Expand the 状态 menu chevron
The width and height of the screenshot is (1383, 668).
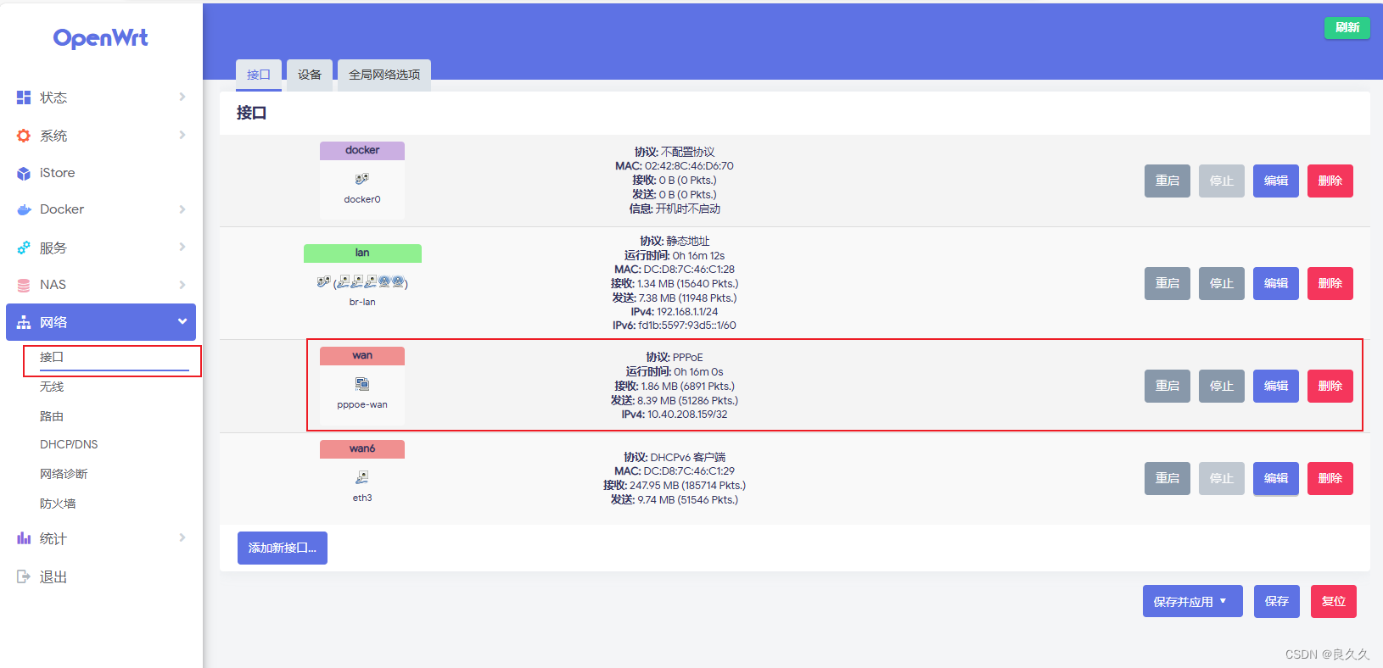click(x=182, y=97)
